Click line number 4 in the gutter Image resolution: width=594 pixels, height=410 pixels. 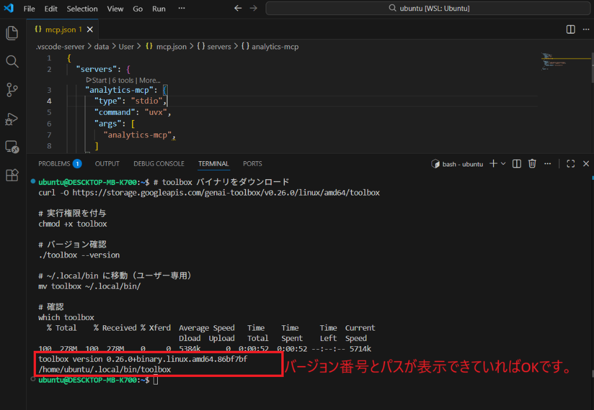point(49,101)
